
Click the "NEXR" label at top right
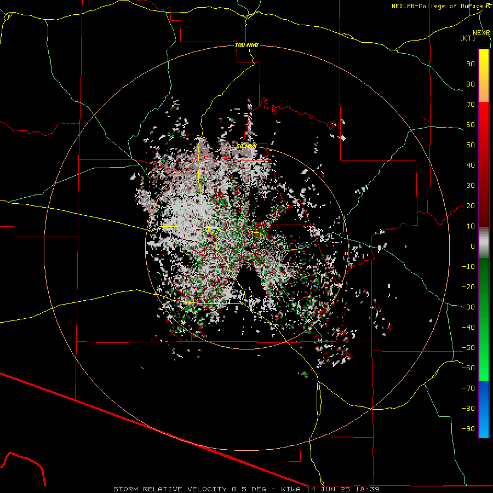[481, 33]
